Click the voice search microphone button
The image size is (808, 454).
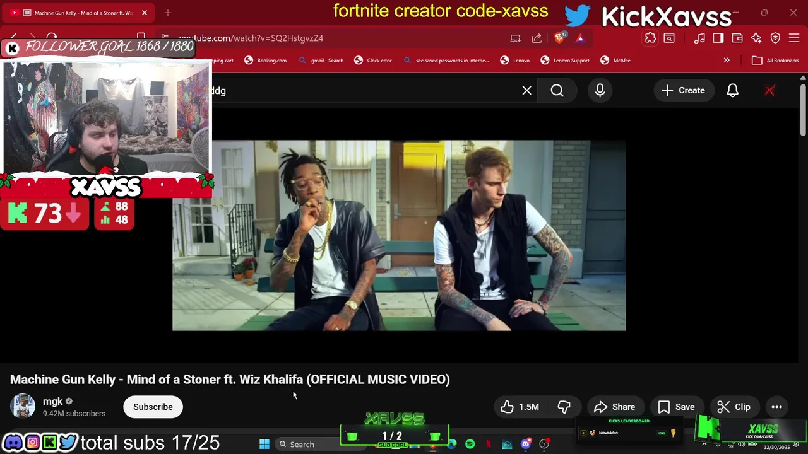coord(600,91)
